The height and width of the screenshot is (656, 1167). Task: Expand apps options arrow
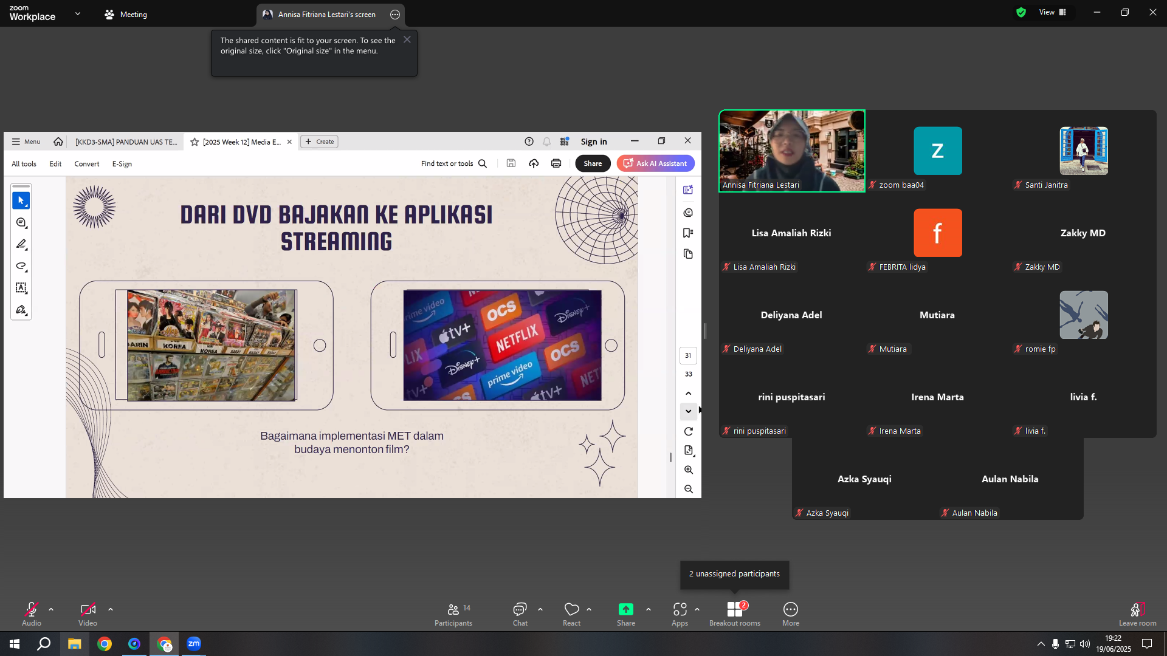[x=697, y=609]
